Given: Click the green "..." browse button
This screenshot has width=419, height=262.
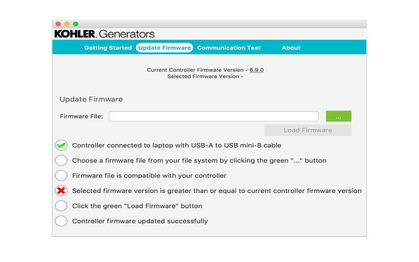Looking at the screenshot, I should tap(338, 116).
